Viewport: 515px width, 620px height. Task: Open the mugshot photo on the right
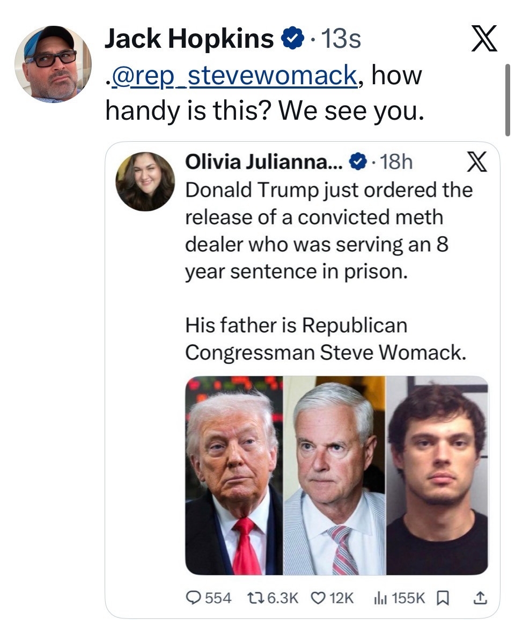pyautogui.click(x=437, y=475)
